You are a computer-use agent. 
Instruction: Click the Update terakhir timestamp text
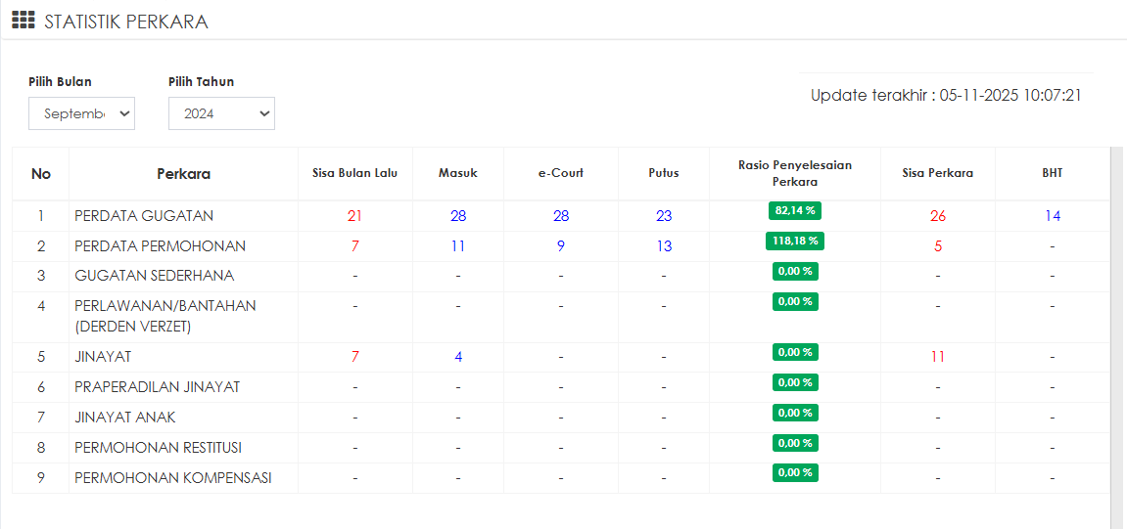click(946, 96)
